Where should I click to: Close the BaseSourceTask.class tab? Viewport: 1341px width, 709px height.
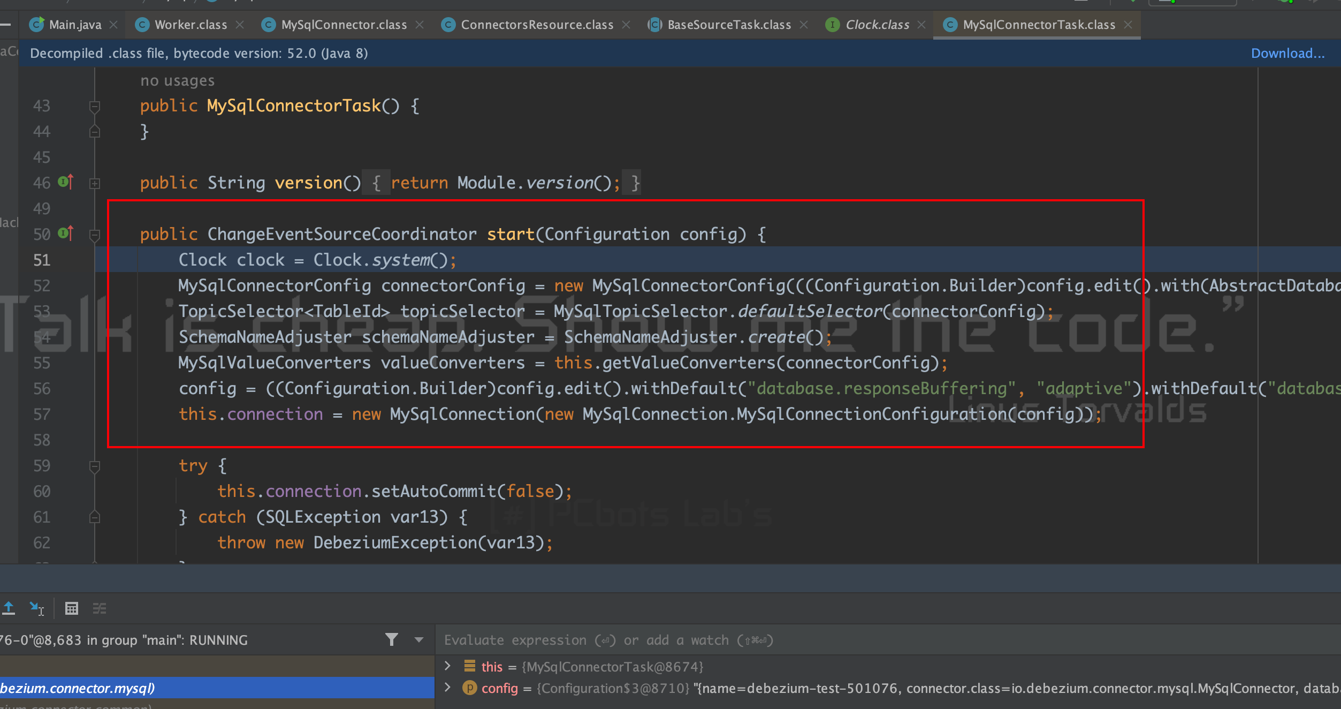[804, 25]
